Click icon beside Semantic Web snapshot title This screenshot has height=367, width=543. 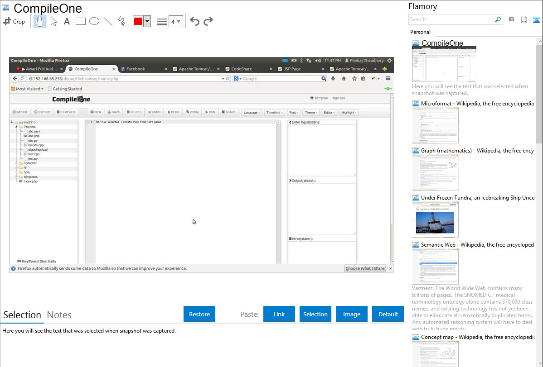[x=416, y=244]
